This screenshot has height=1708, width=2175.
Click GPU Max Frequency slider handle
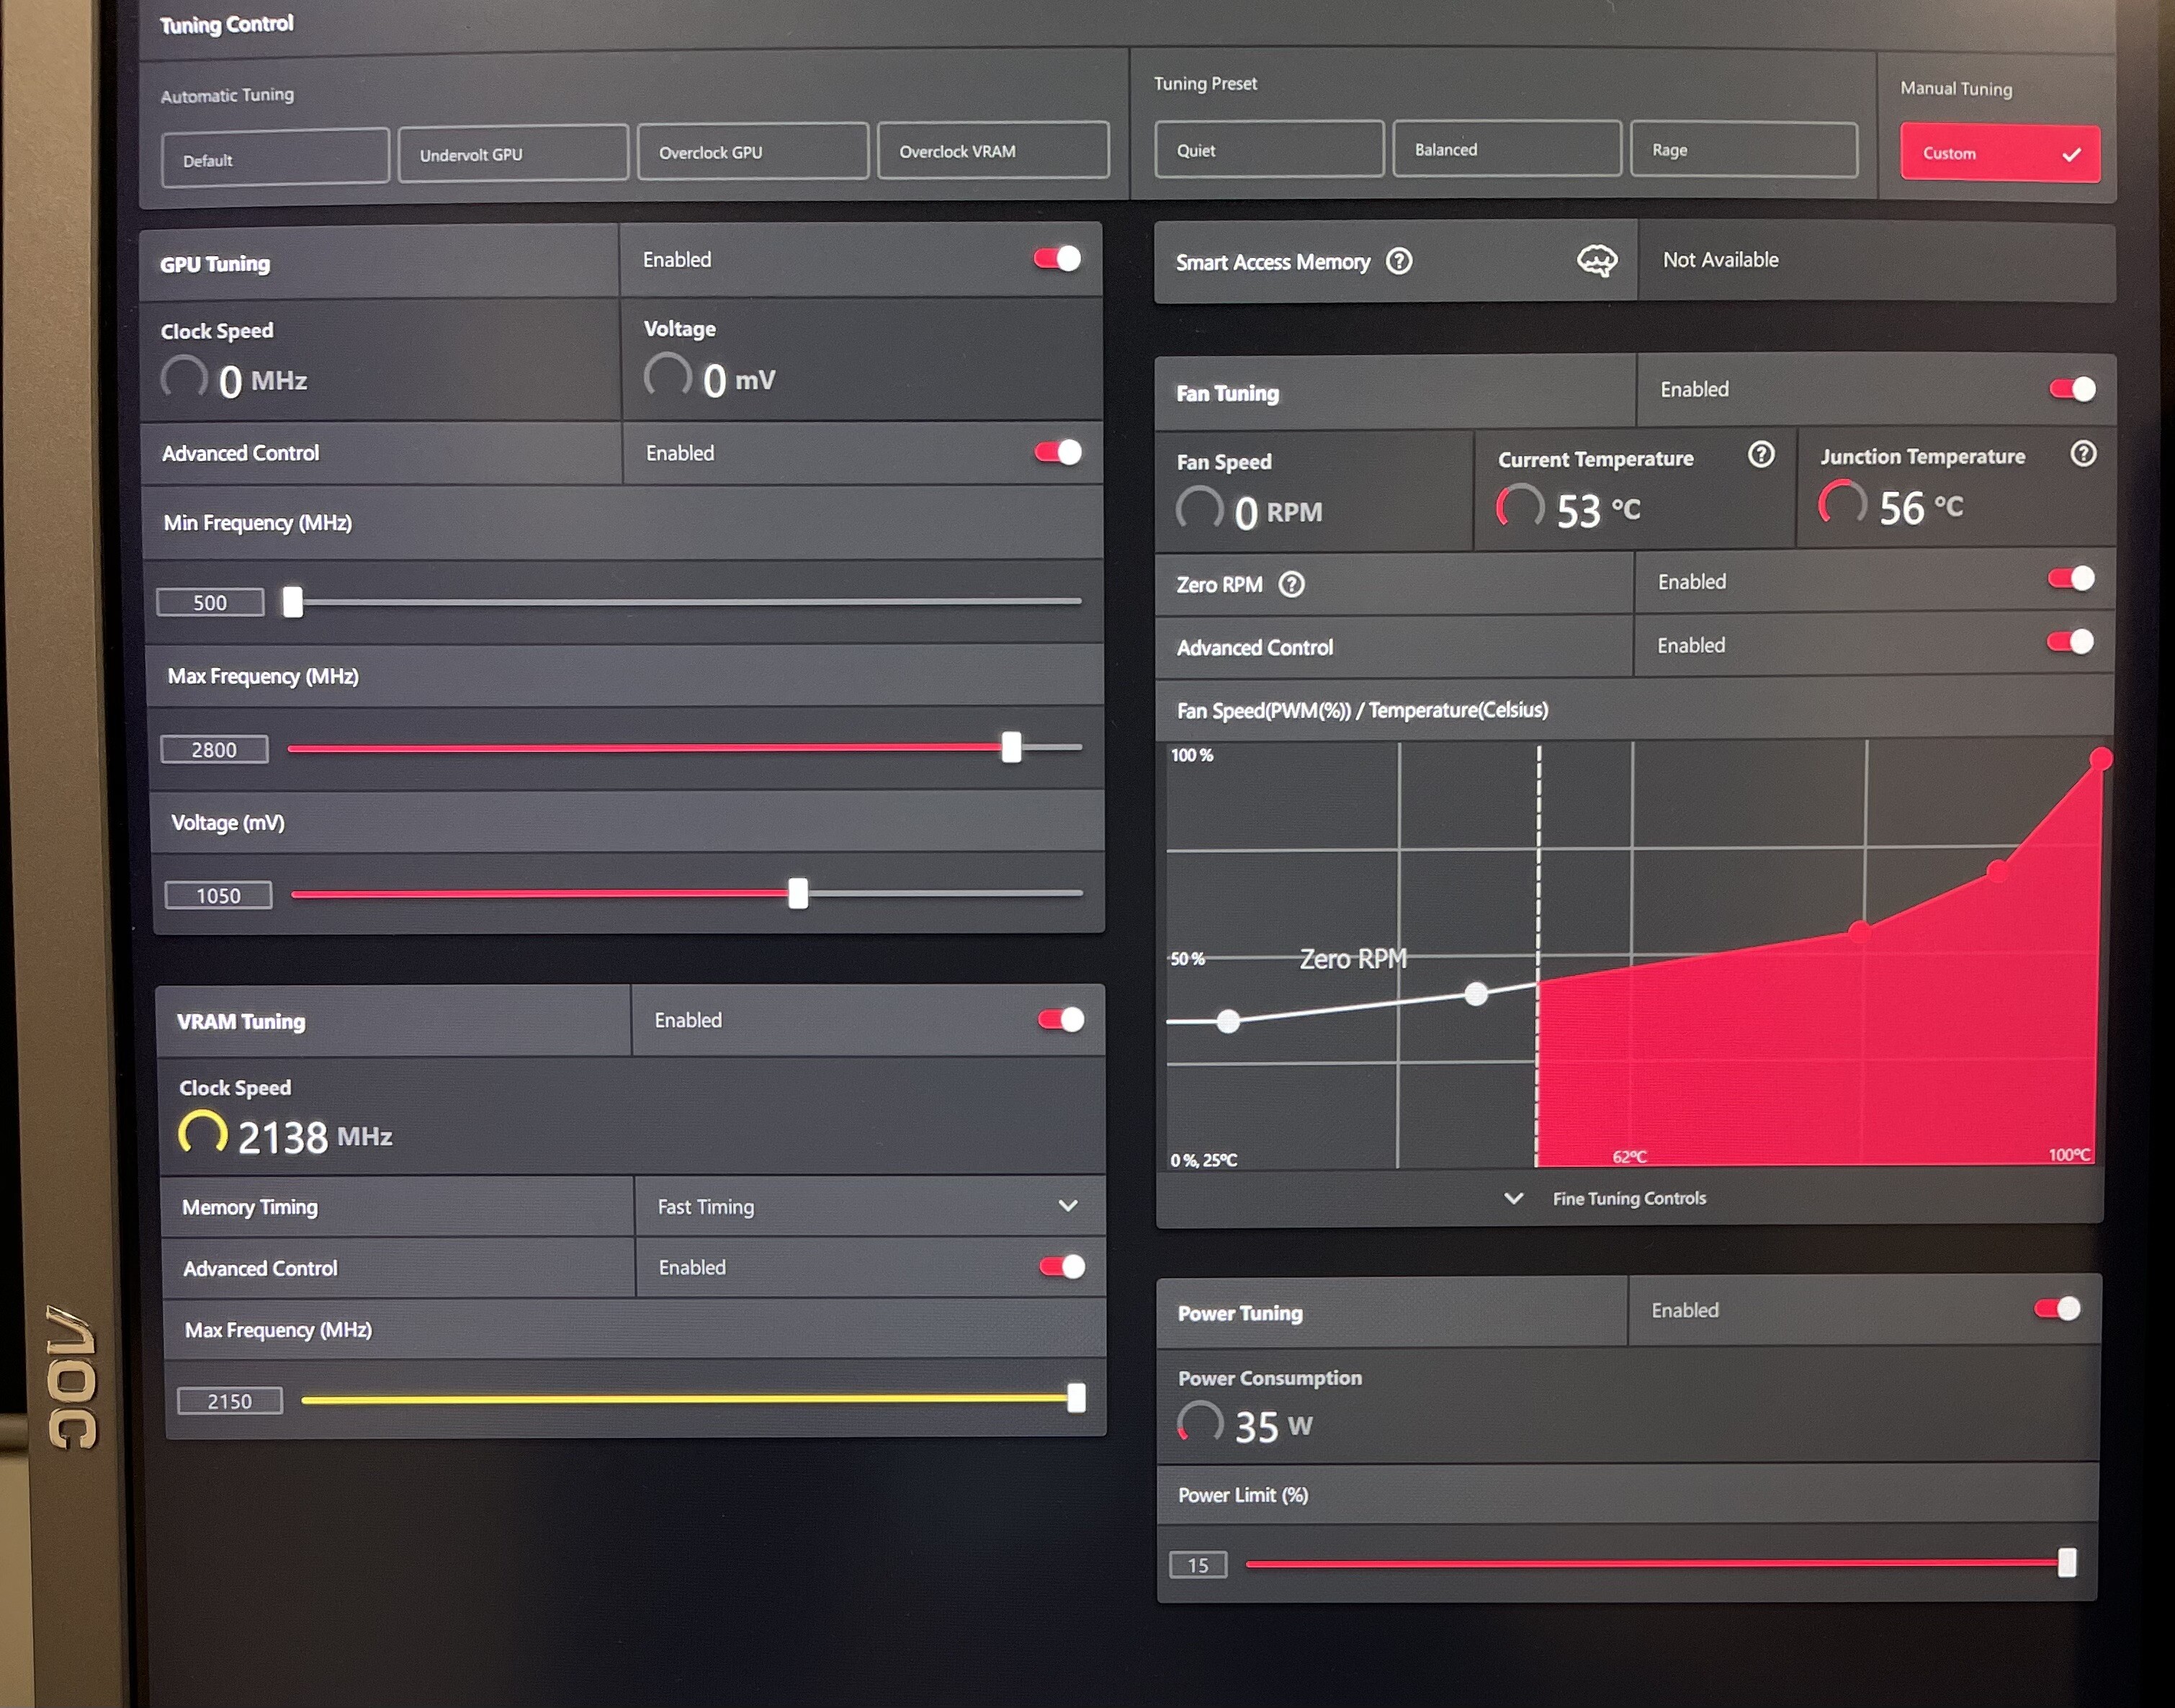coord(1012,746)
